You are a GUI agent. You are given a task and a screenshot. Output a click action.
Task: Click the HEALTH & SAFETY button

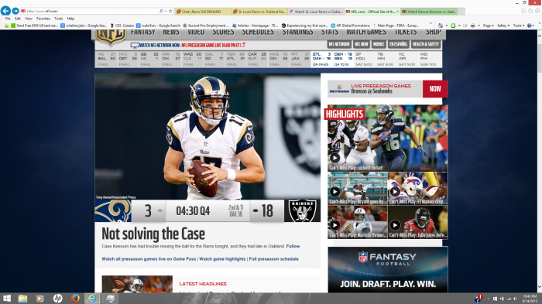[x=426, y=44]
